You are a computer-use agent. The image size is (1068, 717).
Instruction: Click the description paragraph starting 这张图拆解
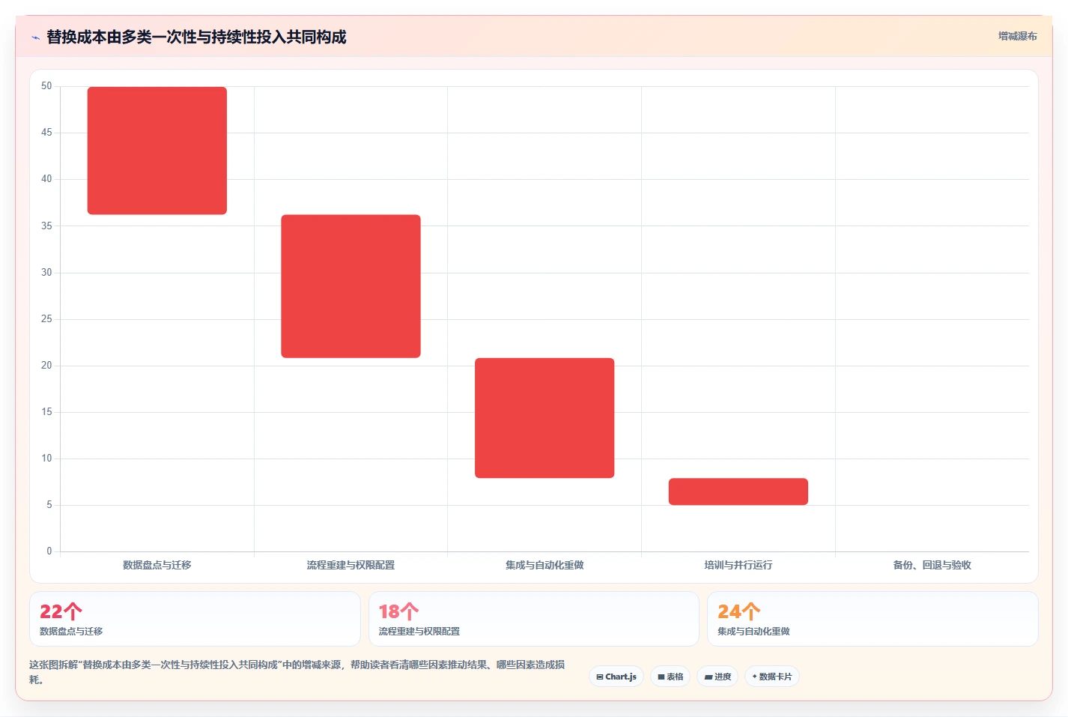click(x=297, y=672)
